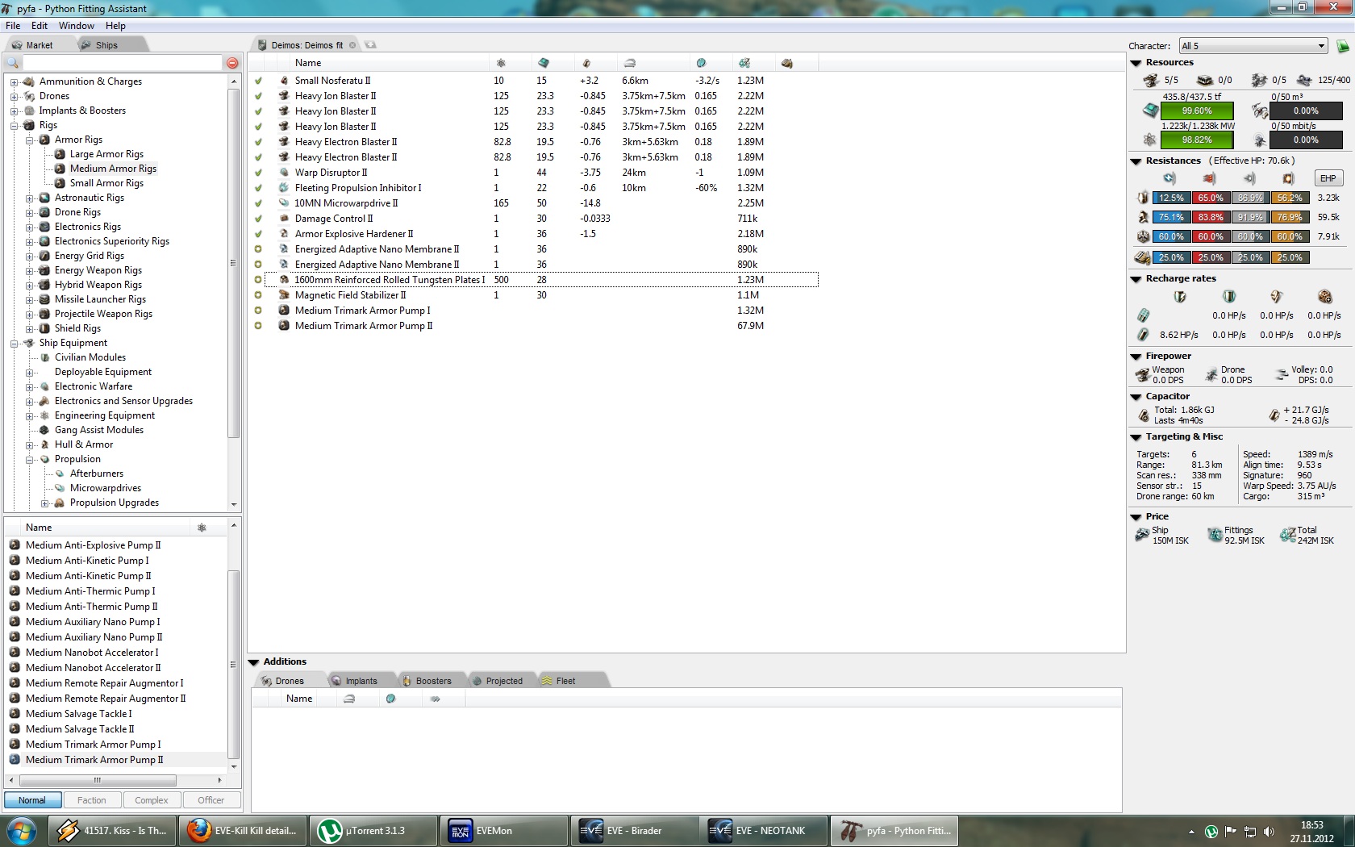Click the calibration points icon
The height and width of the screenshot is (847, 1355).
(x=1304, y=80)
